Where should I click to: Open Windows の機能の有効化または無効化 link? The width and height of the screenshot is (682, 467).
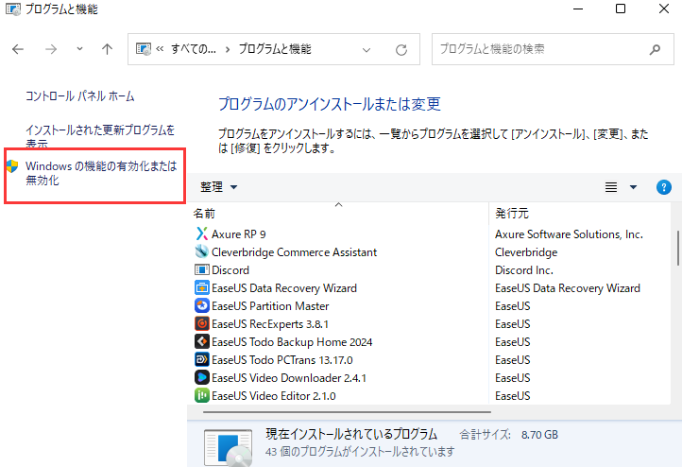pyautogui.click(x=101, y=173)
